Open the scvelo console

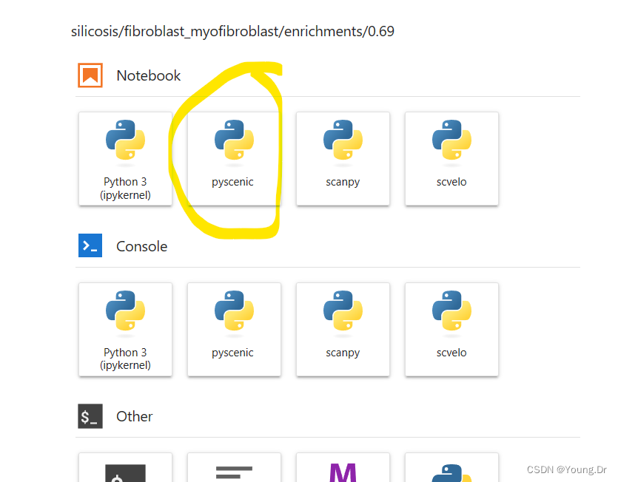coord(451,330)
